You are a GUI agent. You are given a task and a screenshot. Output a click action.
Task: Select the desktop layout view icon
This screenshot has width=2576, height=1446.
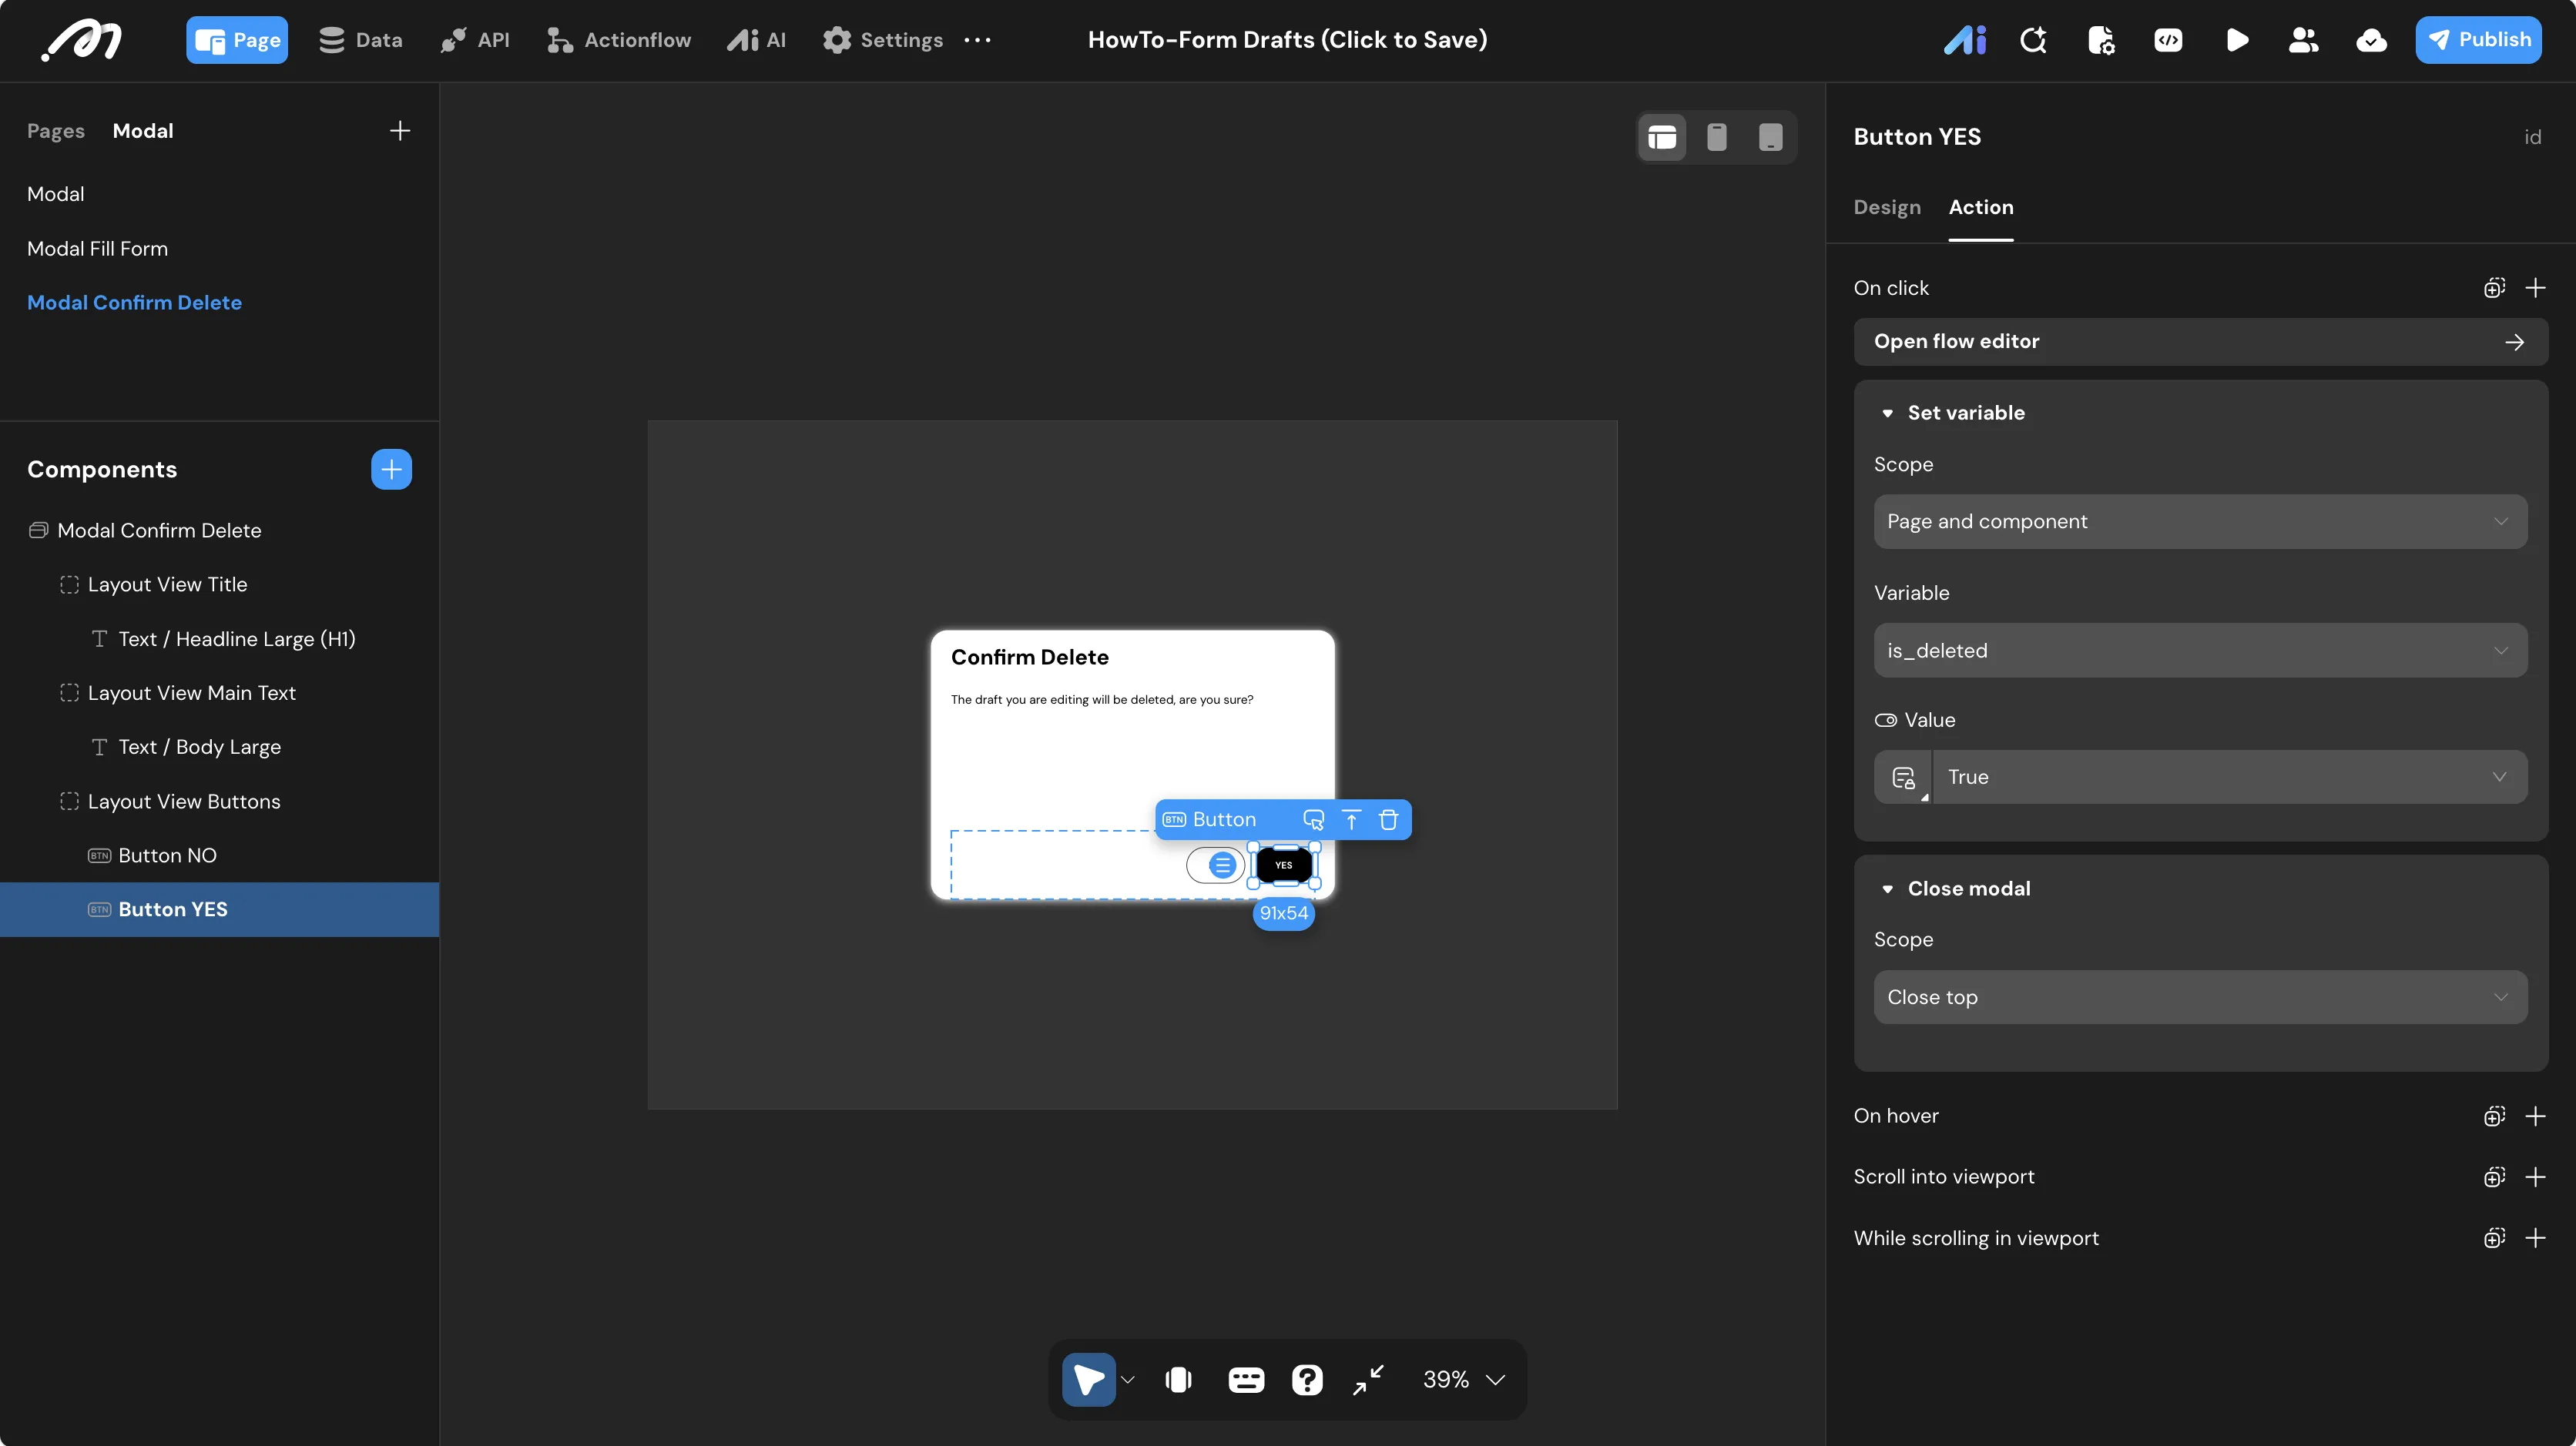(x=1662, y=137)
